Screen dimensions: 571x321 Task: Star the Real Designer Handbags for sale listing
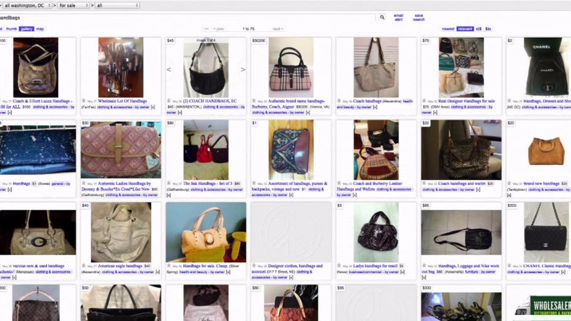pos(424,101)
